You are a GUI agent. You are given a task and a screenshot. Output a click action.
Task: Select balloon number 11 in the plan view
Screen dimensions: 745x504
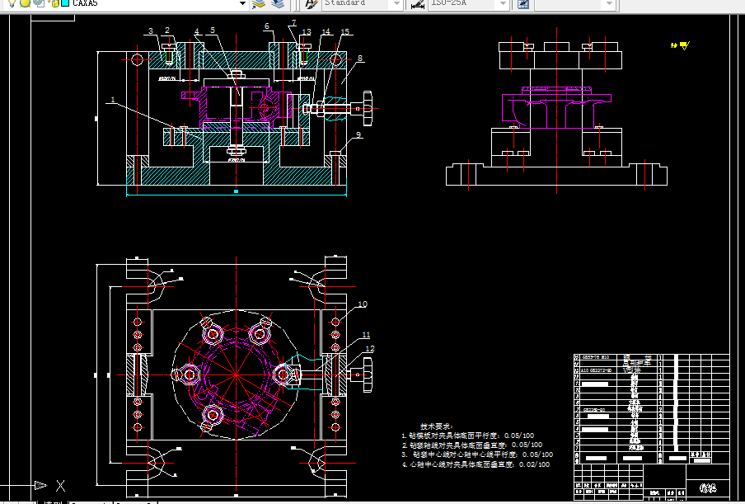[x=366, y=335]
